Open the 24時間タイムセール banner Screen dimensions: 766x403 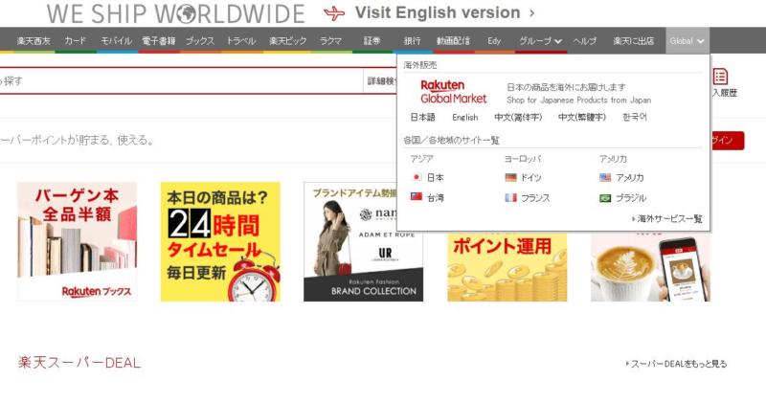[x=220, y=242]
